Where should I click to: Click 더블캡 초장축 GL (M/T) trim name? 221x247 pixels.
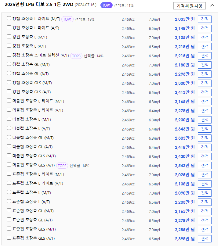(x=33, y=138)
